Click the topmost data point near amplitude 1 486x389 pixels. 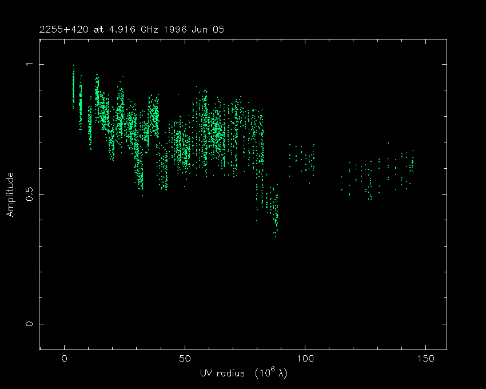click(x=73, y=66)
